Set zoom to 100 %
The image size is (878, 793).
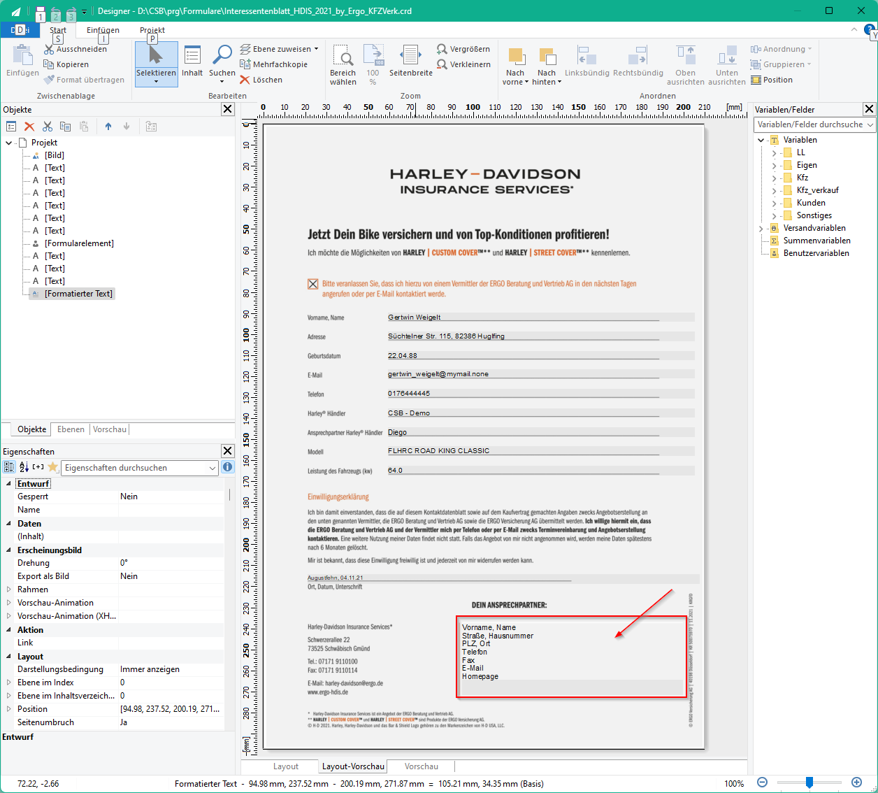pos(373,65)
